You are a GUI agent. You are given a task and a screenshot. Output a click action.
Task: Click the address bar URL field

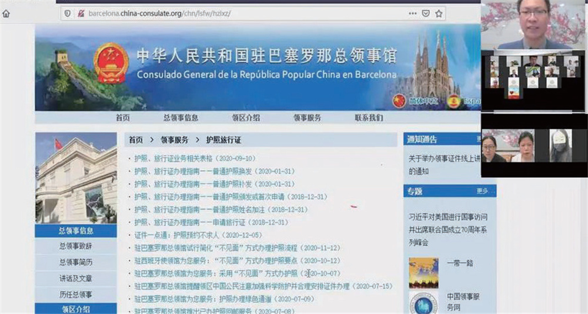pos(235,14)
